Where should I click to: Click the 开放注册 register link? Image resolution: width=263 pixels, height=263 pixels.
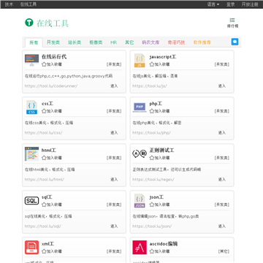click(250, 4)
